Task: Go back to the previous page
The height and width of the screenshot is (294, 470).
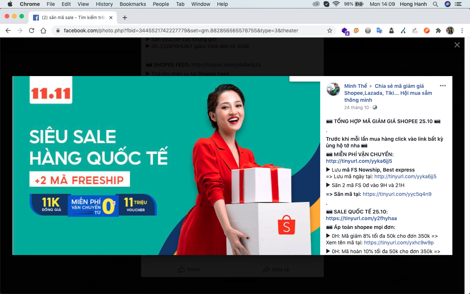Action: pyautogui.click(x=8, y=31)
